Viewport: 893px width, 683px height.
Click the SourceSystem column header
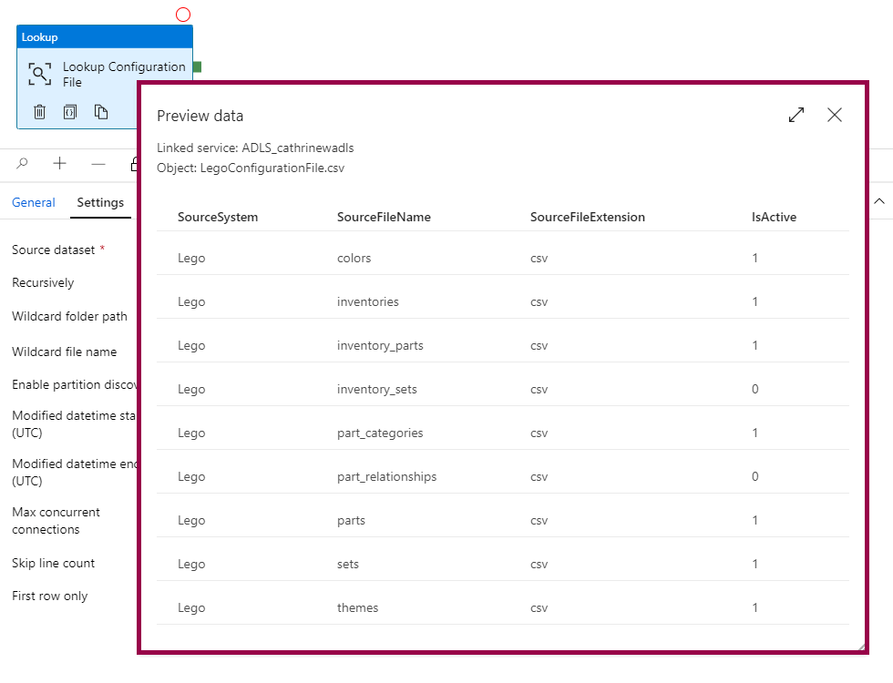(218, 217)
